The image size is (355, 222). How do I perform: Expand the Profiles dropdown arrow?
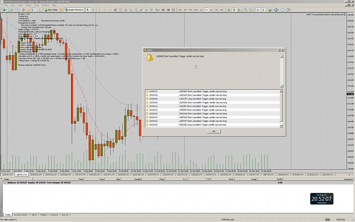[x=12, y=10]
